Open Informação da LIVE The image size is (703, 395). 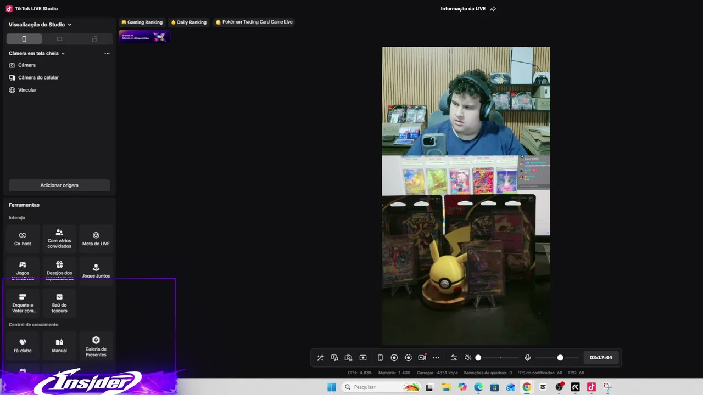coord(463,9)
